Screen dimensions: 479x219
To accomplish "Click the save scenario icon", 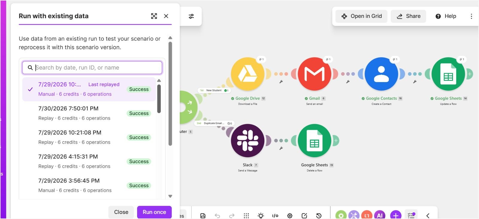I will pos(203,215).
